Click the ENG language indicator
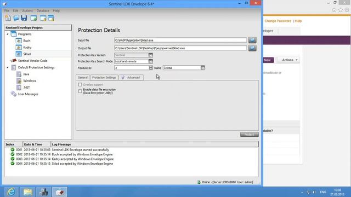Screen dimensions: 351x197 tap(323, 192)
